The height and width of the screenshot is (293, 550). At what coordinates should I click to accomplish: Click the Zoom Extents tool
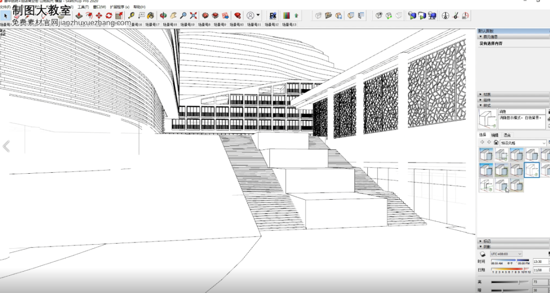194,15
